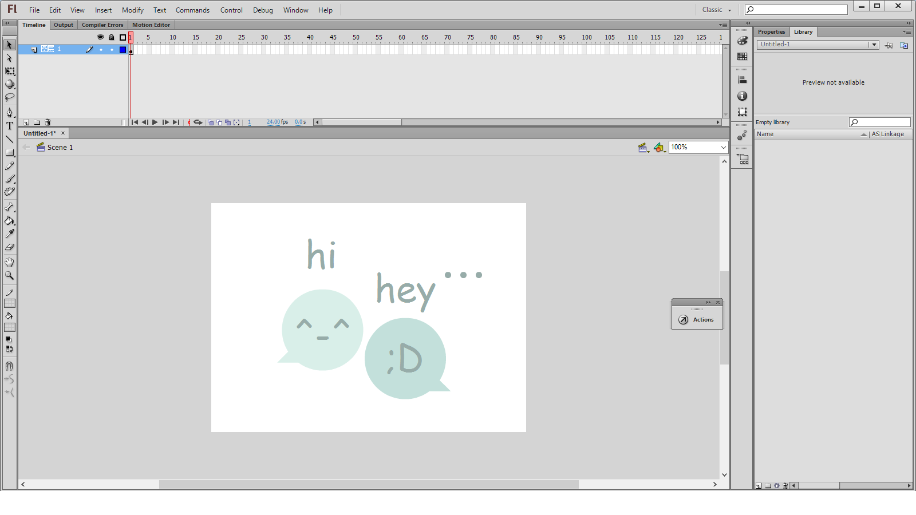Toggle Onion Skin button
The height and width of the screenshot is (515, 916).
211,122
